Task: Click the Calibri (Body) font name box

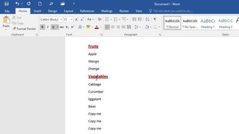Action: click(x=50, y=19)
